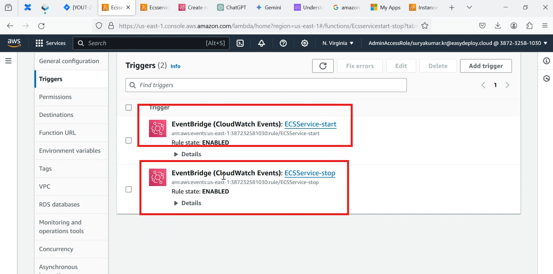Click the EventBridge icon for ECSService-stop

158,177
